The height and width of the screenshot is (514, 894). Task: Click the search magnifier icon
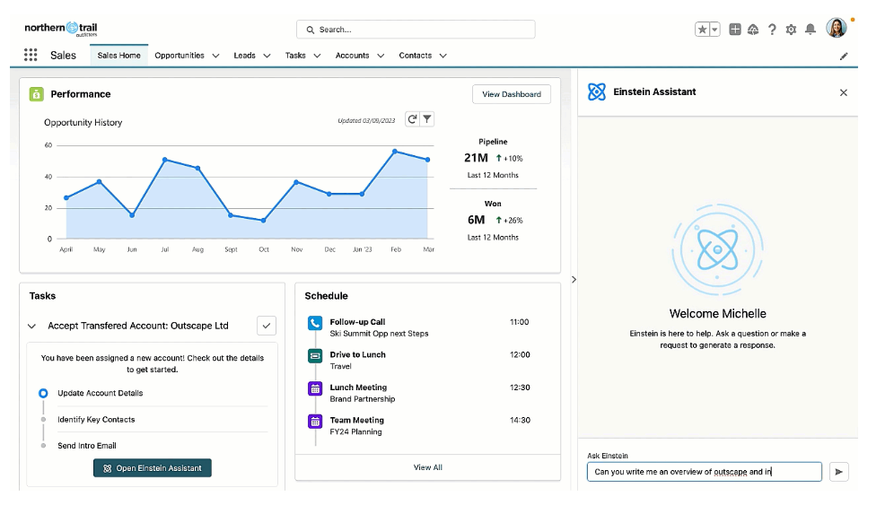tap(311, 30)
